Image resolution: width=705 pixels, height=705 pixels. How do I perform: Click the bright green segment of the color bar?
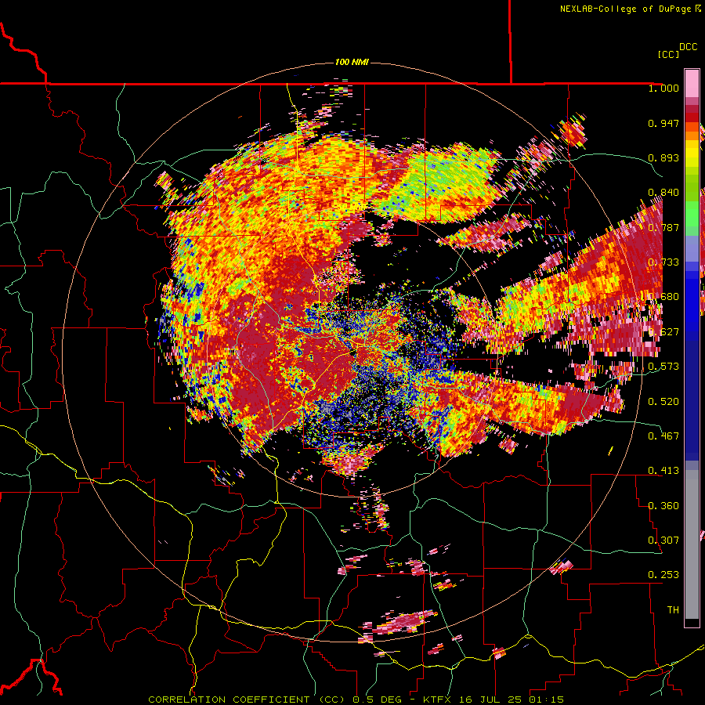pyautogui.click(x=692, y=214)
